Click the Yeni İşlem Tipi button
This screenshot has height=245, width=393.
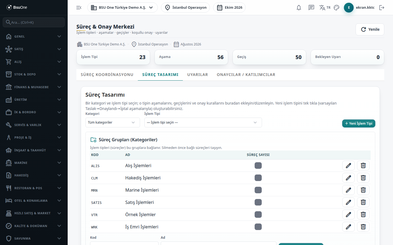click(359, 124)
